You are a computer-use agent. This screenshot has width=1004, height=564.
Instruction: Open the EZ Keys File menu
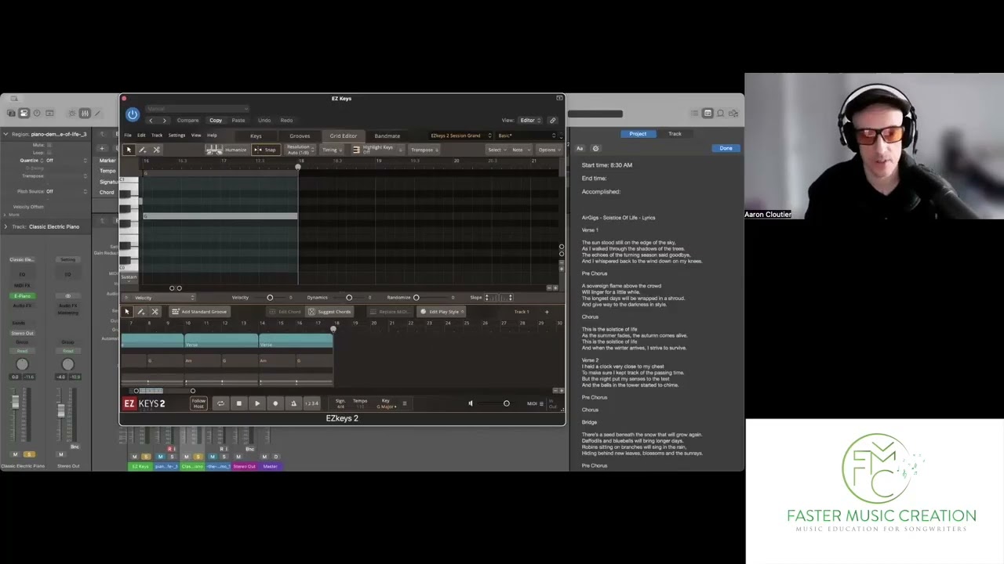[128, 136]
